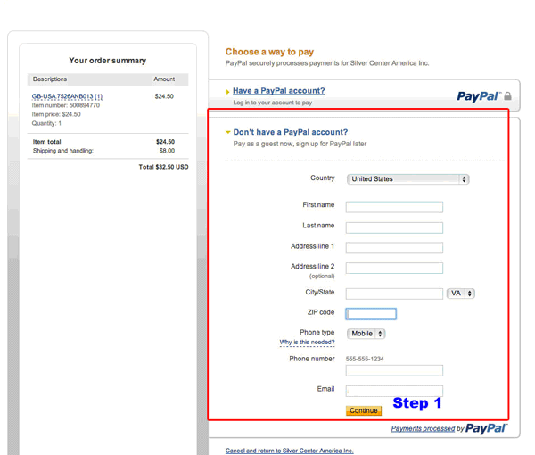
Task: Click the 'Don't have a PayPal account?' heading
Action: coord(291,132)
